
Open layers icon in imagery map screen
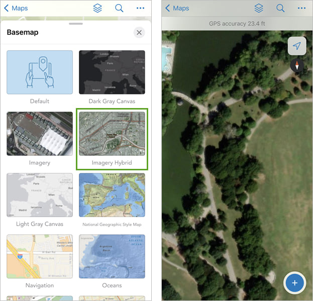click(259, 8)
